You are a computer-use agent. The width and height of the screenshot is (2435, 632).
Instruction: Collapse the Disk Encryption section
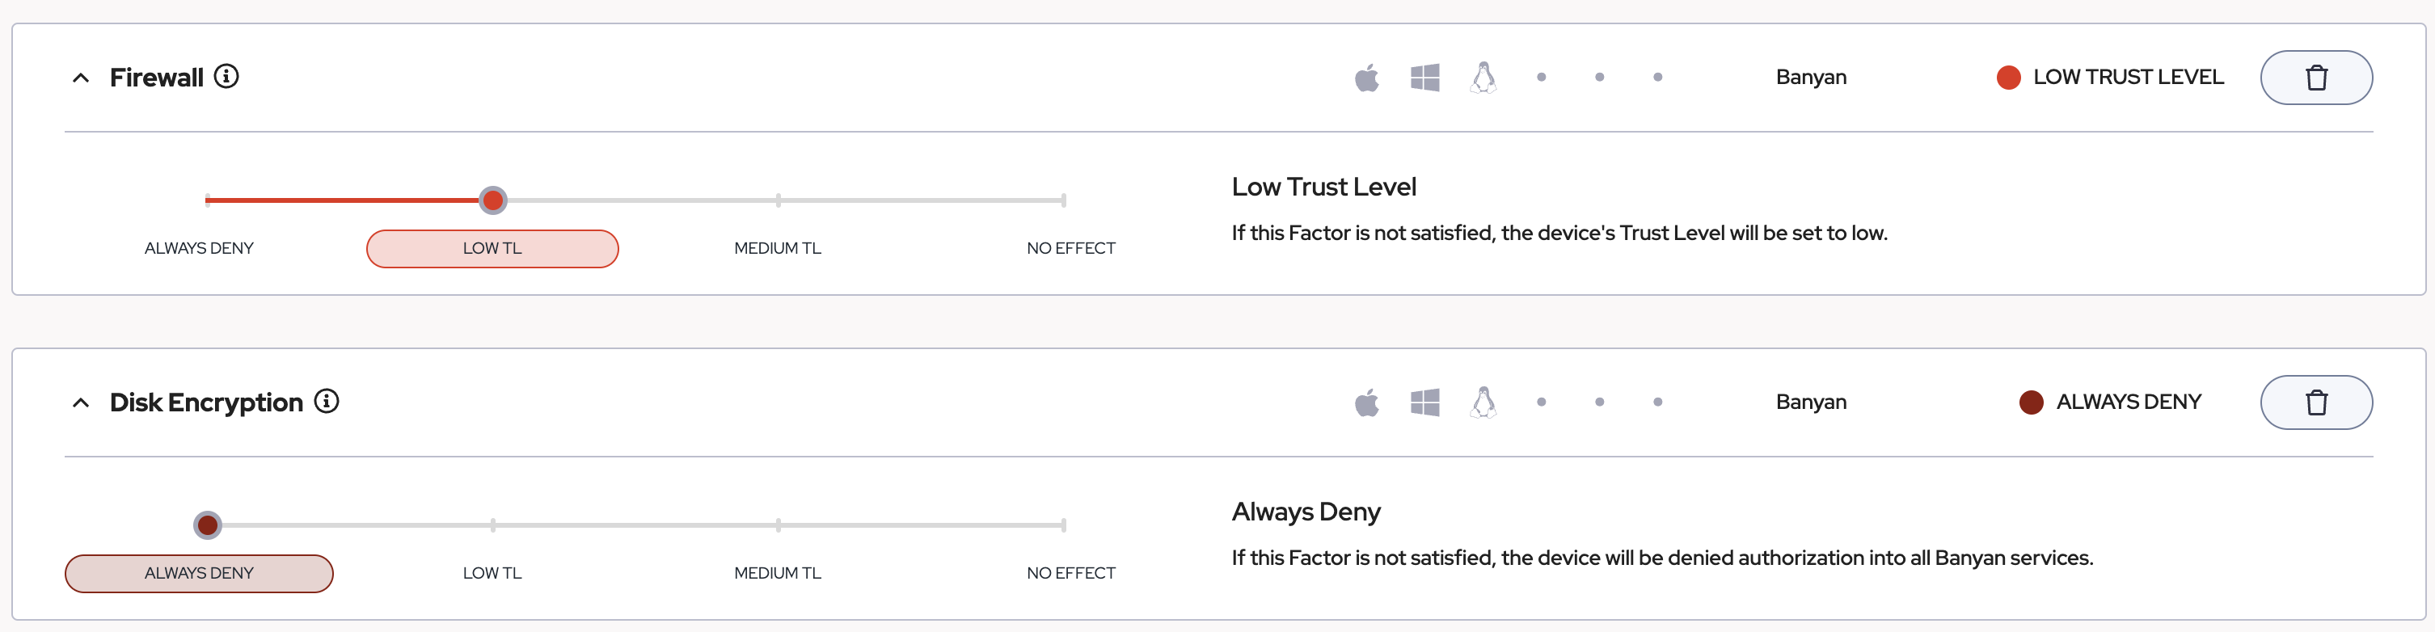coord(82,402)
